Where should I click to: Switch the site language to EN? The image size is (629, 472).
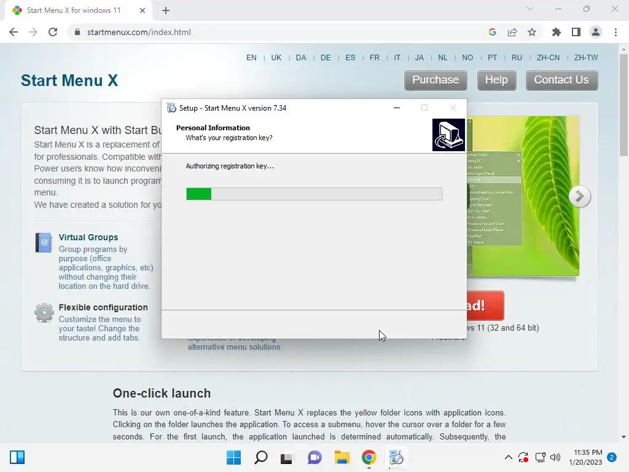tap(251, 58)
